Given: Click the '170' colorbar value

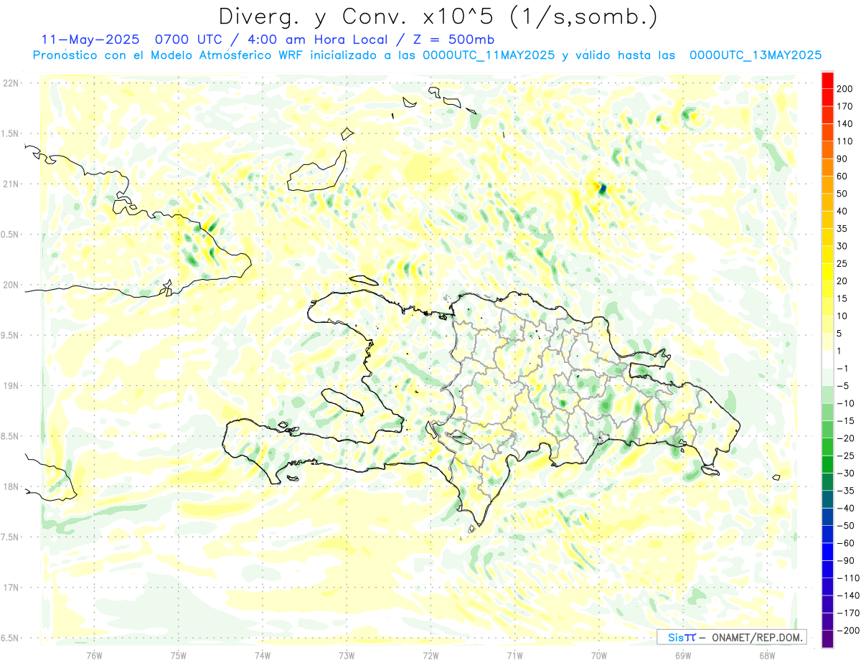Looking at the screenshot, I should coord(845,106).
